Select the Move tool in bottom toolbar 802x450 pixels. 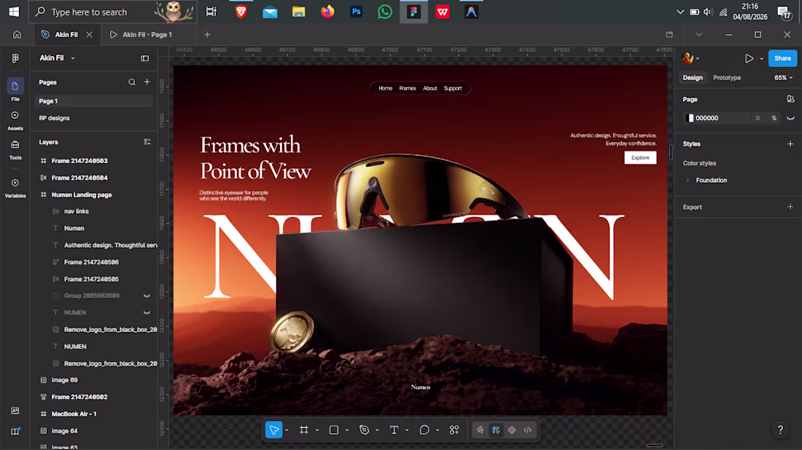tap(273, 430)
